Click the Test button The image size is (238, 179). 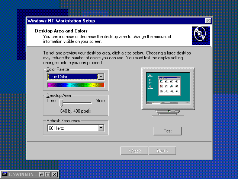(167, 131)
